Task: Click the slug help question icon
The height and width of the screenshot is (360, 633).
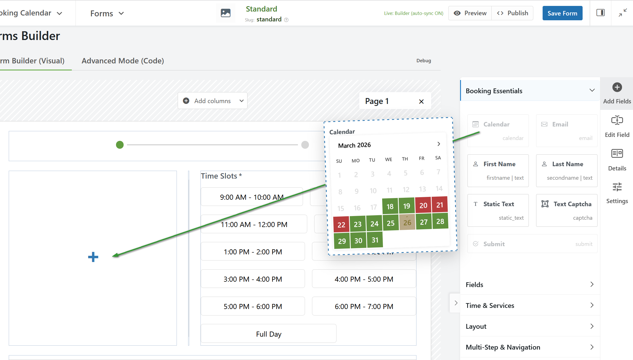Action: tap(286, 20)
